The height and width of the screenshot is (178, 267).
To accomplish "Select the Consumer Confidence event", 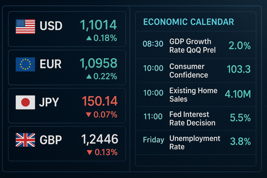I will tap(189, 71).
